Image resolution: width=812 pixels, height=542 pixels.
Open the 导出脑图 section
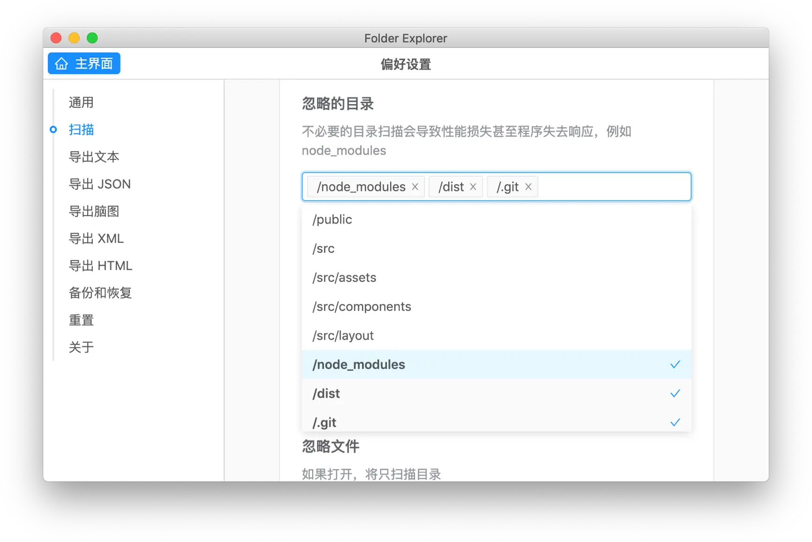(x=94, y=211)
